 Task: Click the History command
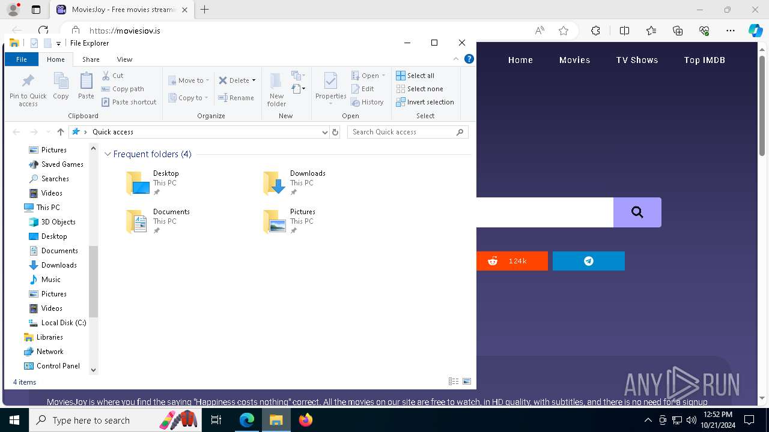pyautogui.click(x=367, y=102)
